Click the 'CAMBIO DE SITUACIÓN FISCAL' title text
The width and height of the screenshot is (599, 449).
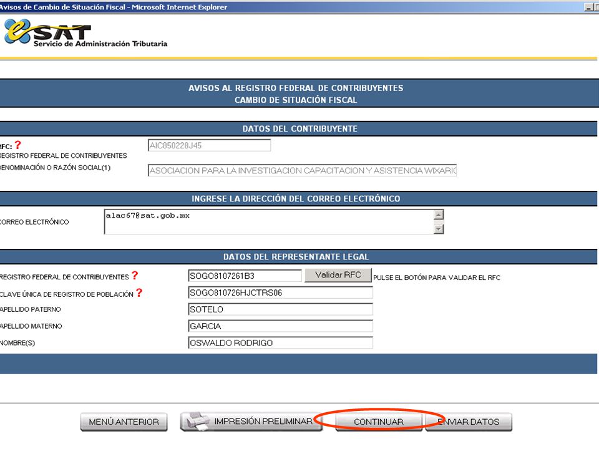point(296,100)
